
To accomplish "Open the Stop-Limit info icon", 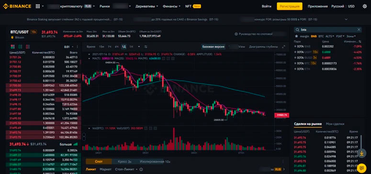I will (x=141, y=170).
